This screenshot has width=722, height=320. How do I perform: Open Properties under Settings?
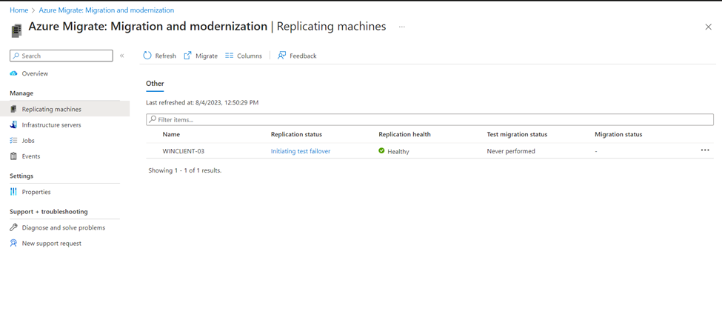pyautogui.click(x=36, y=192)
